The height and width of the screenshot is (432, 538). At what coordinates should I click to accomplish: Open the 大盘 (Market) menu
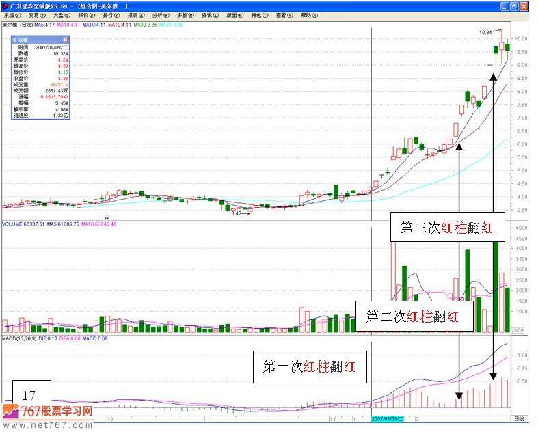(61, 14)
